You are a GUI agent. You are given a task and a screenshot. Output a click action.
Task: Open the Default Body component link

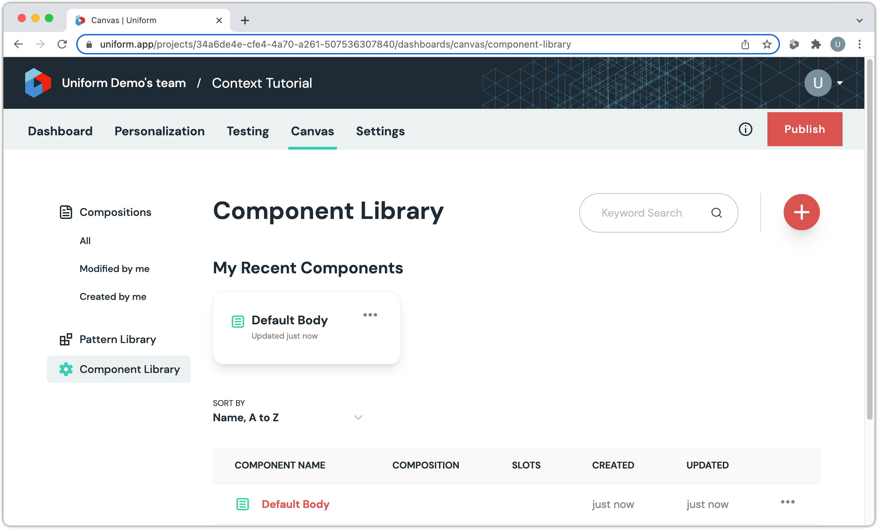pyautogui.click(x=295, y=504)
